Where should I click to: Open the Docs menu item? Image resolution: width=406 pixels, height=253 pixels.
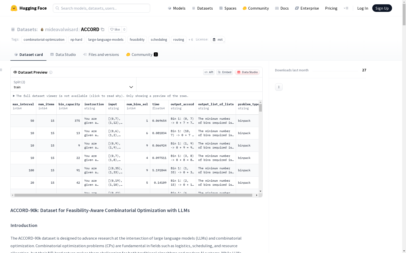282,8
